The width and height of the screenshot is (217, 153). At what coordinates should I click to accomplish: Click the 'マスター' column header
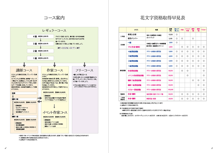point(204,30)
